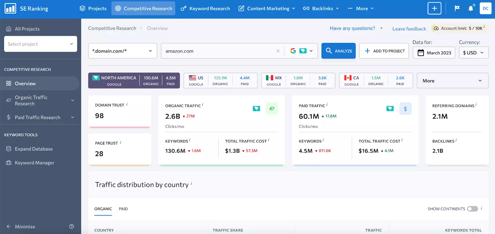Select the US Google region tab
The height and width of the screenshot is (234, 495).
pos(221,80)
